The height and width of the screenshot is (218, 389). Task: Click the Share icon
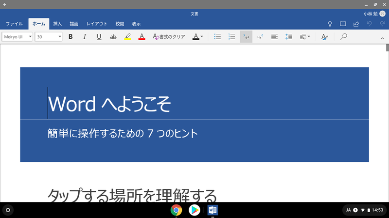(x=356, y=24)
